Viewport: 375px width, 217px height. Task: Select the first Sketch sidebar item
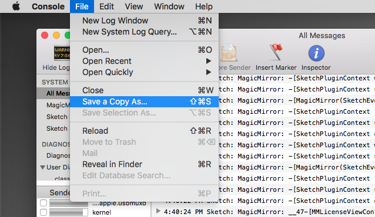(53, 117)
